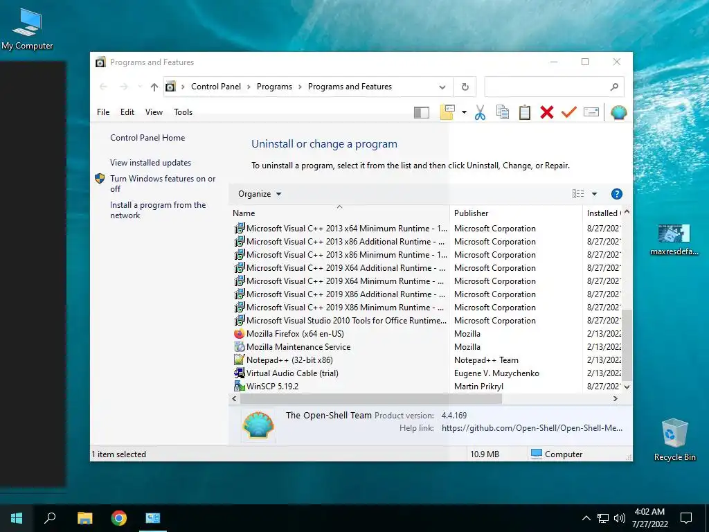Click the Email envelope toolbar icon
The height and width of the screenshot is (532, 709).
coord(591,112)
